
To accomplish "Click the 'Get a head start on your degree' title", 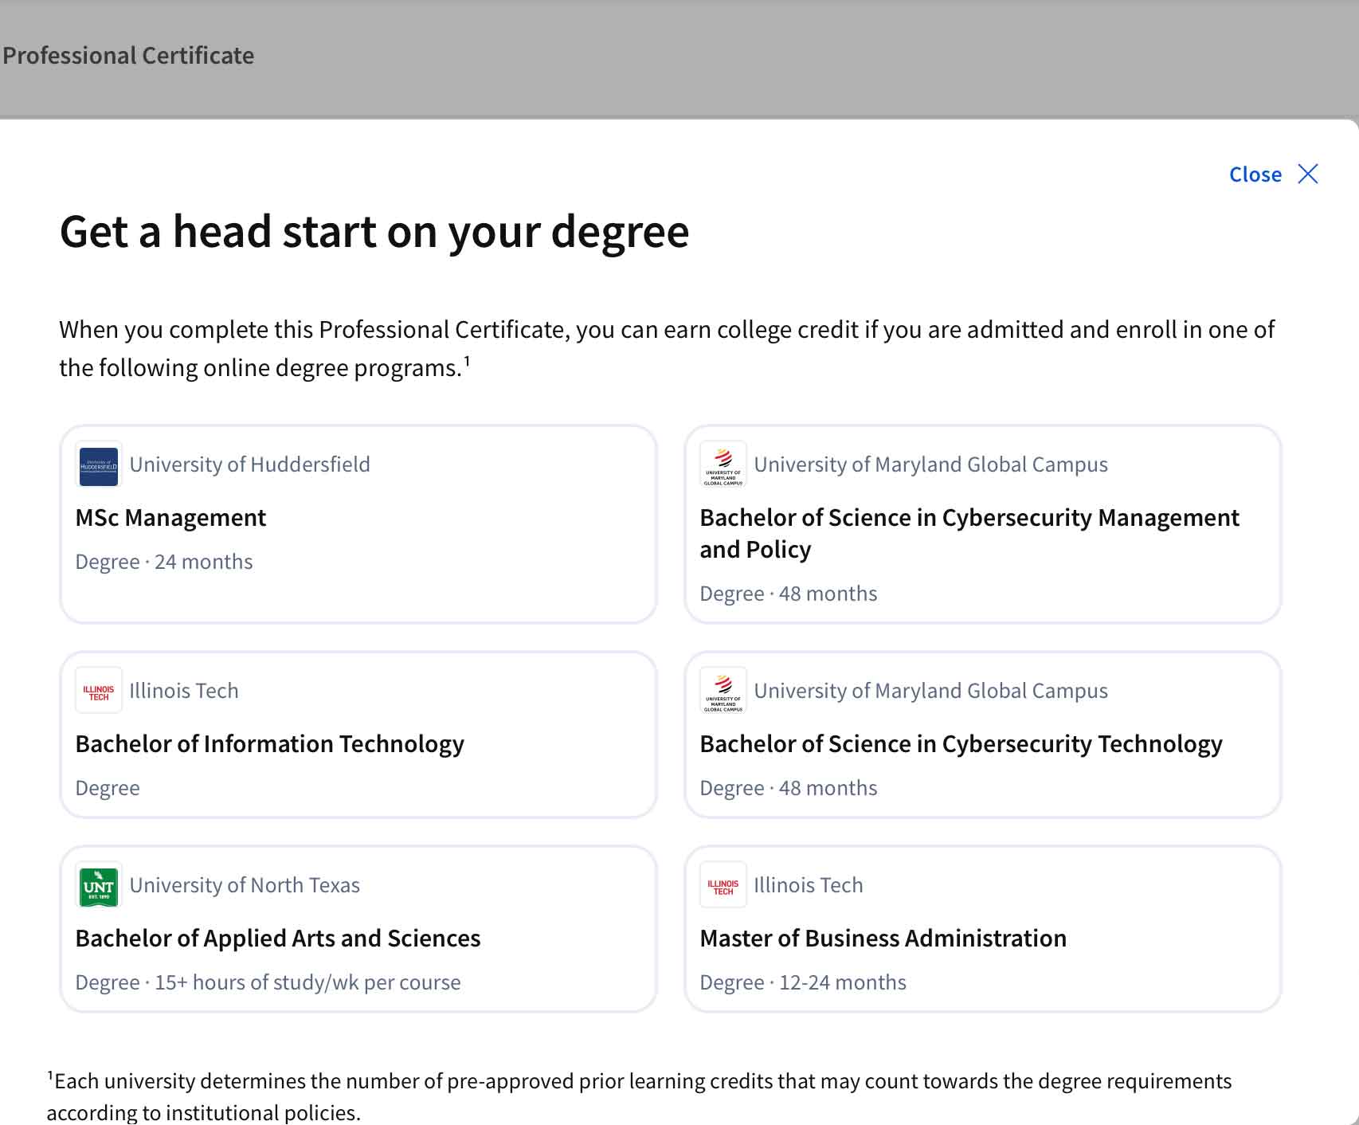I will click(x=374, y=232).
